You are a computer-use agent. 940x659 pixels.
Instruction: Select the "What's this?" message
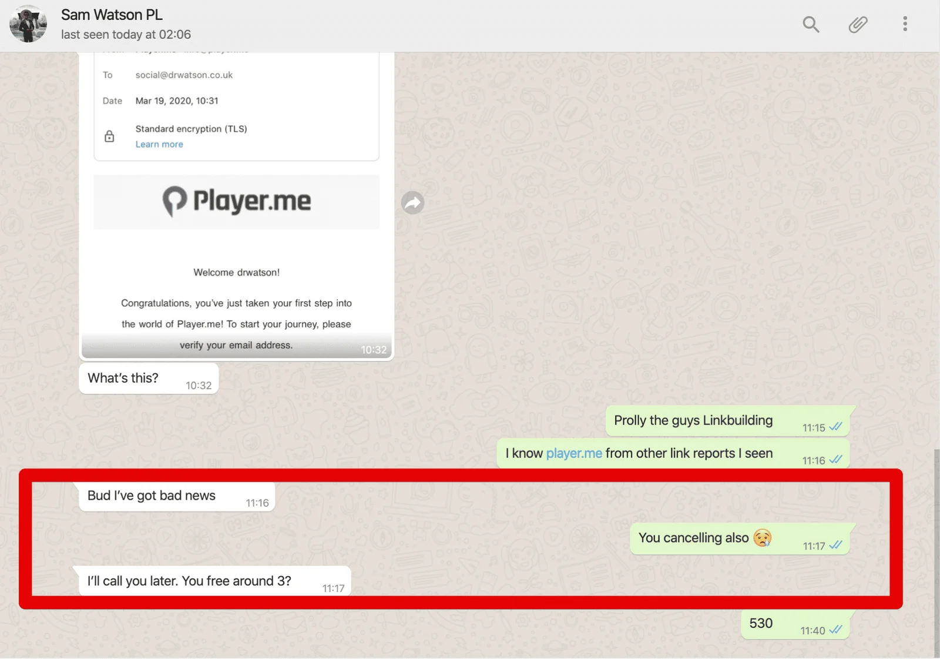(149, 378)
